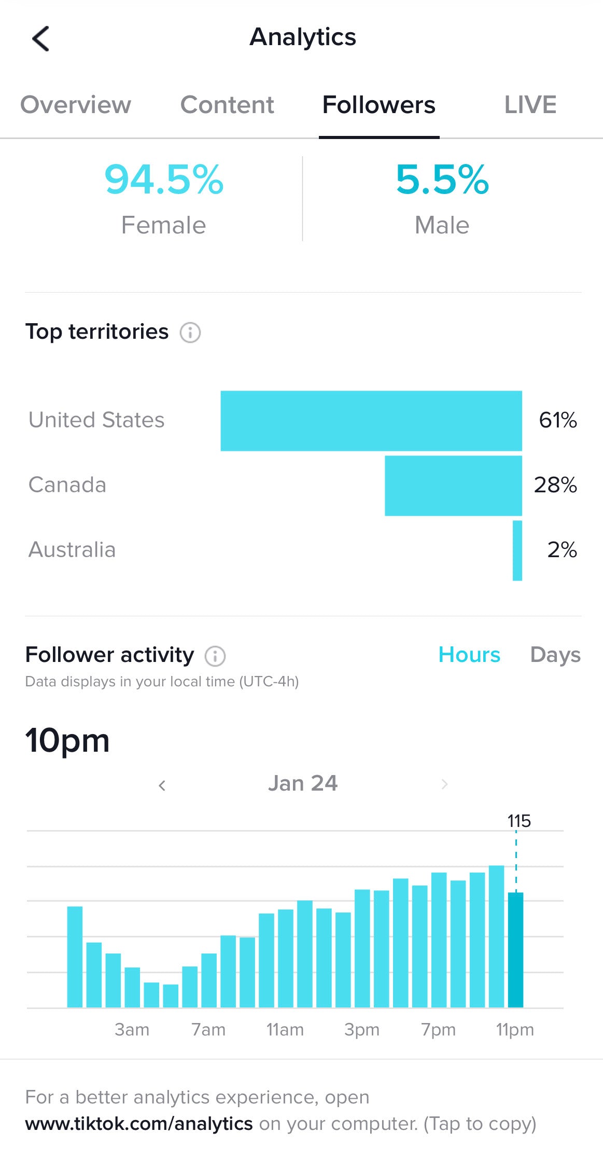The image size is (603, 1160).
Task: View the LIVE analytics tab
Action: tap(531, 104)
